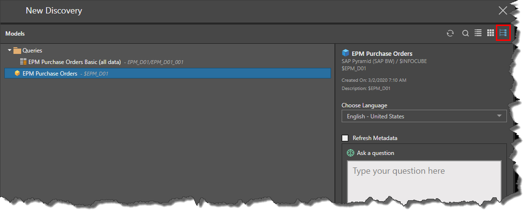
Task: Click the refresh models icon
Action: pyautogui.click(x=450, y=33)
